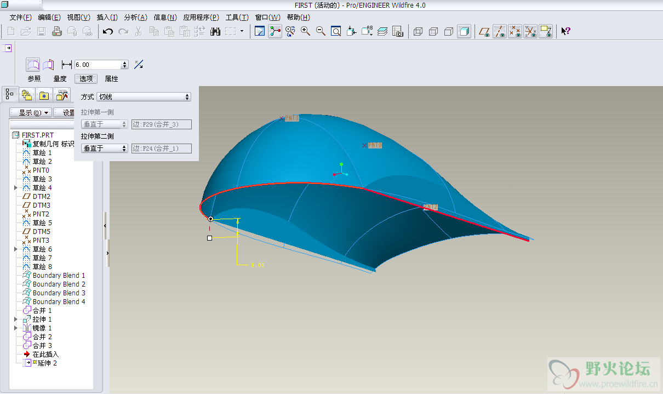663x394 pixels.
Task: Toggle datum points visibility
Action: 515,31
